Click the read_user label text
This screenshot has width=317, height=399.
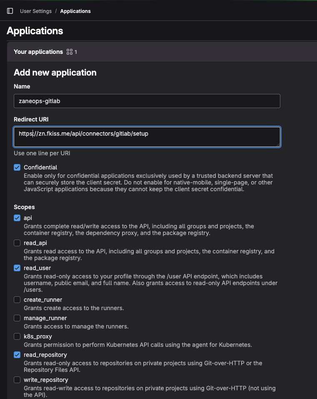37,268
